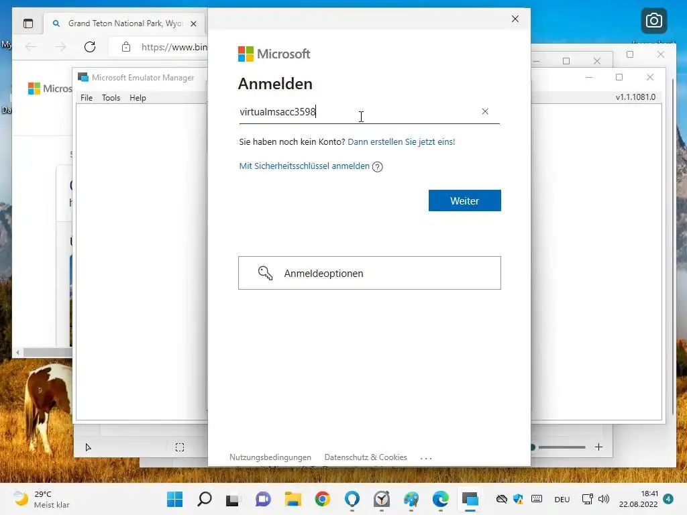Close the Grand Teton browser tab
Image resolution: width=687 pixels, height=515 pixels.
193,23
